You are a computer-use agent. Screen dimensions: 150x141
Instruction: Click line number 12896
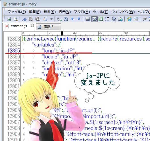pyautogui.click(x=13, y=57)
